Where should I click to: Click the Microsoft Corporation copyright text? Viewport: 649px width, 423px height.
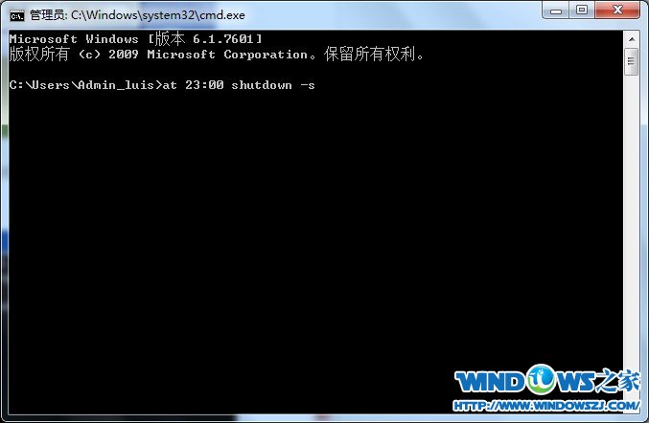click(227, 55)
